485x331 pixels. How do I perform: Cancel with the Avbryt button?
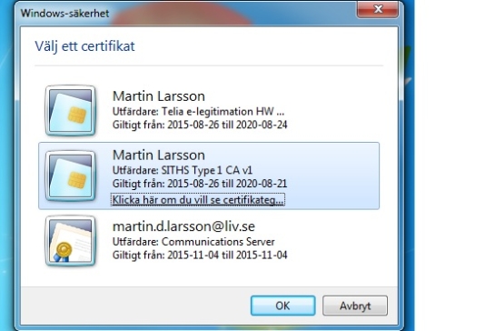click(x=355, y=306)
